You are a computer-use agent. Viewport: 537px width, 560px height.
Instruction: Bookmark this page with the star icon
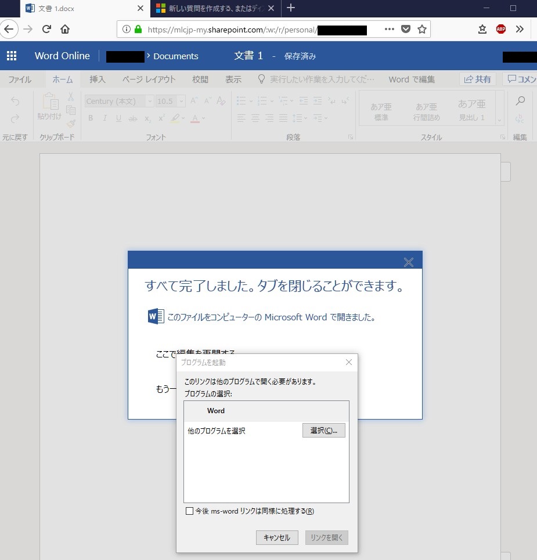click(422, 29)
